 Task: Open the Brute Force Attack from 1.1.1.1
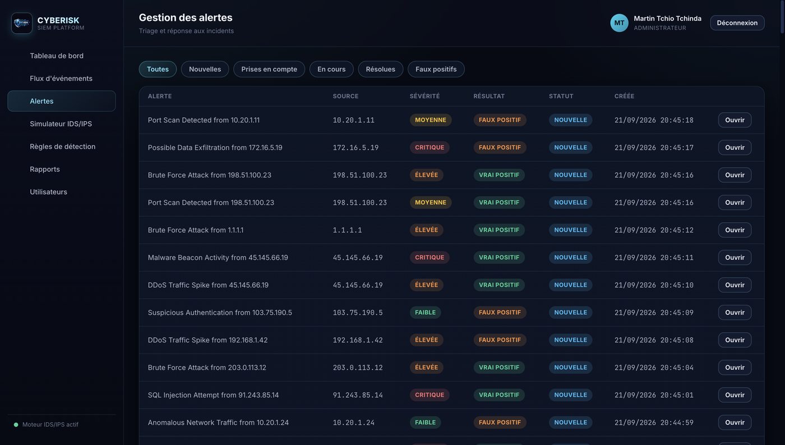coord(735,230)
